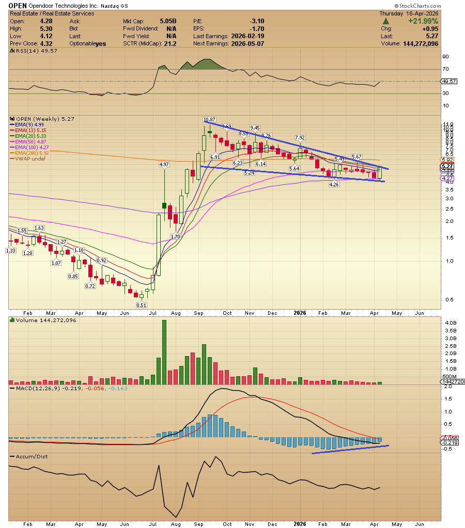Viewport: 465px width, 528px height.
Task: Click the EMA(200) 5.92 legend entry
Action: 29,153
